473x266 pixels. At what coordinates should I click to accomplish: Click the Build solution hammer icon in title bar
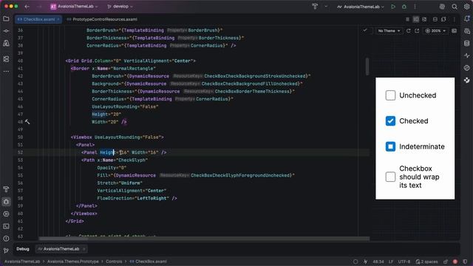click(x=315, y=7)
